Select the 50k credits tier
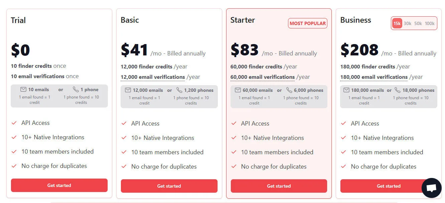The width and height of the screenshot is (445, 203). coord(419,23)
